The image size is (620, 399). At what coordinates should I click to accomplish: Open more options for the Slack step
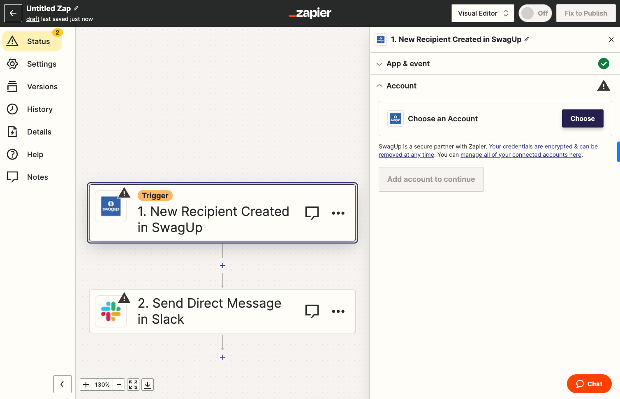(338, 311)
